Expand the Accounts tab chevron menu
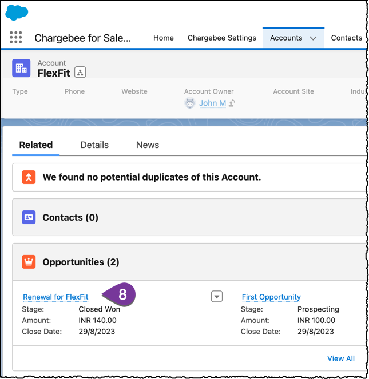 tap(313, 38)
